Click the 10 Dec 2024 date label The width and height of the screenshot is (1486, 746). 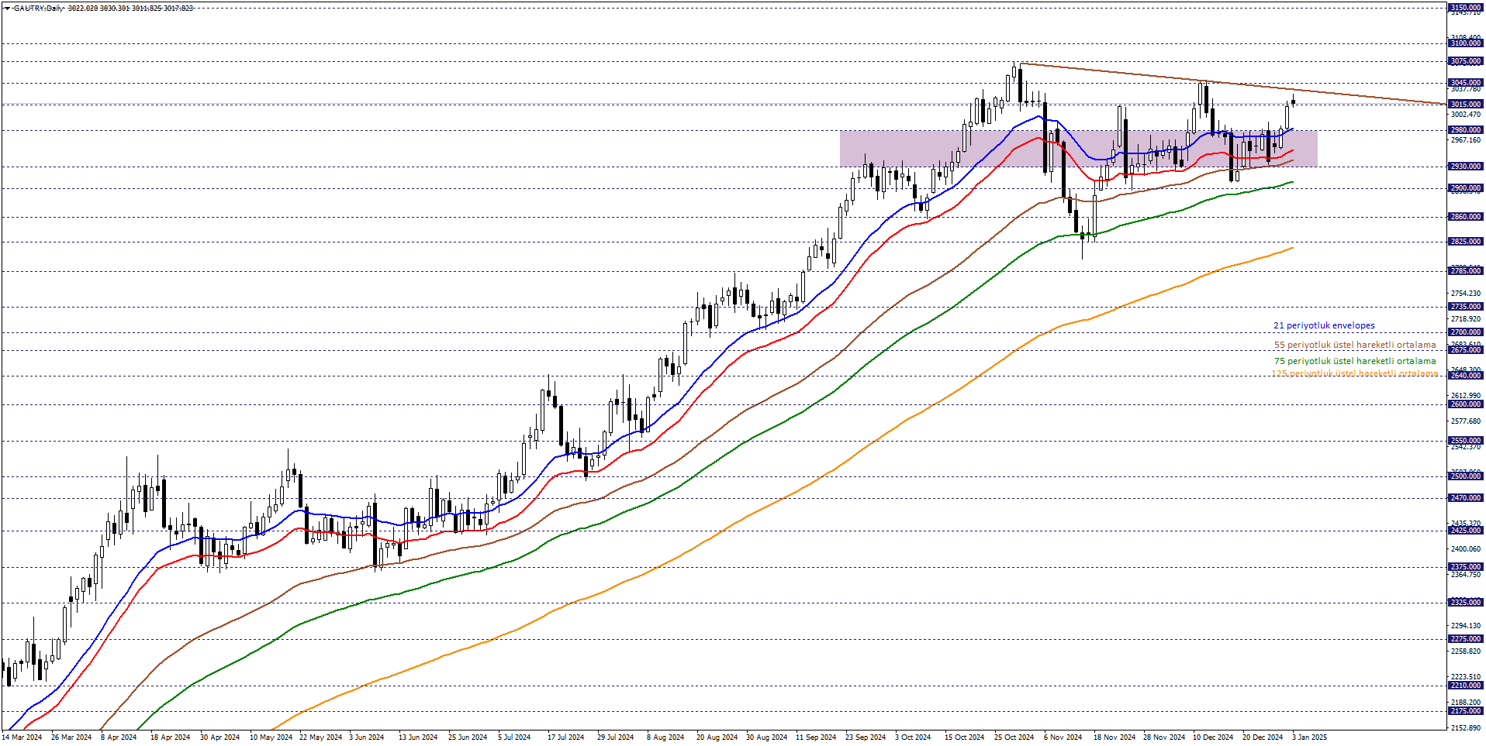tap(1213, 737)
